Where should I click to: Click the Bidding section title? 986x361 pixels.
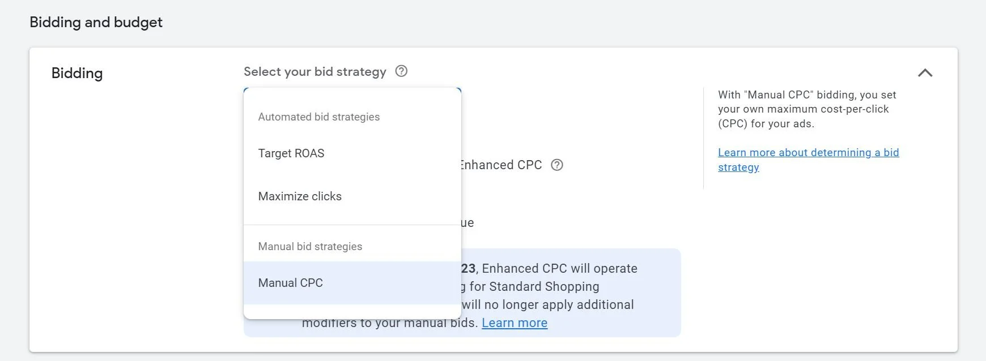tap(77, 74)
